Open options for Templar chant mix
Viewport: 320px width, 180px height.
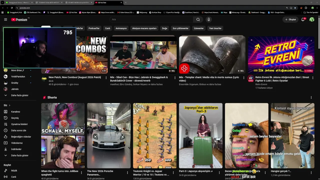[244, 78]
